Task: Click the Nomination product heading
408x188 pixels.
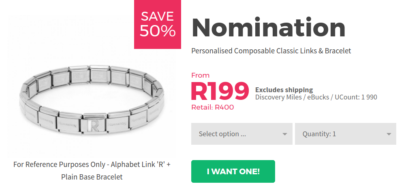Action: tap(268, 27)
